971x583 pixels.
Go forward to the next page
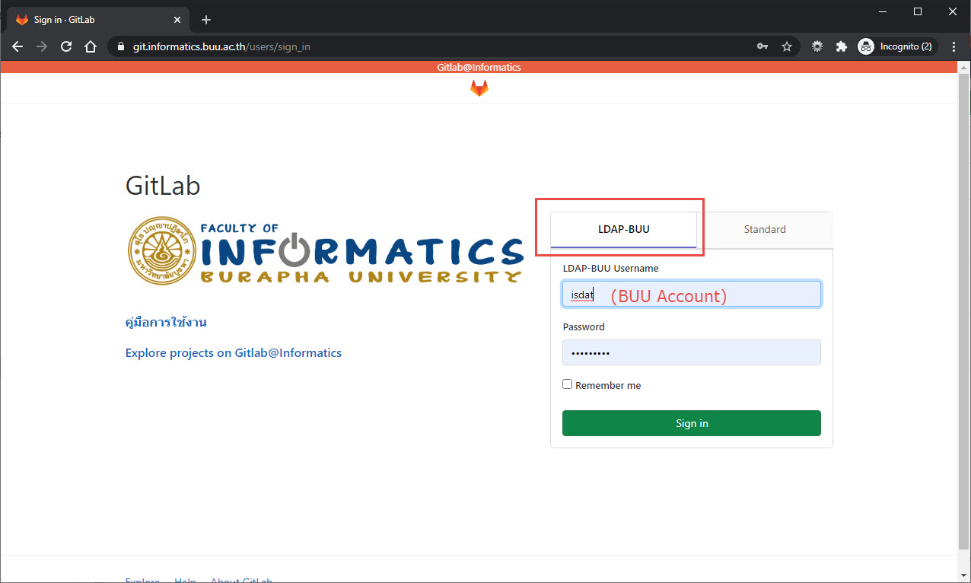coord(42,46)
